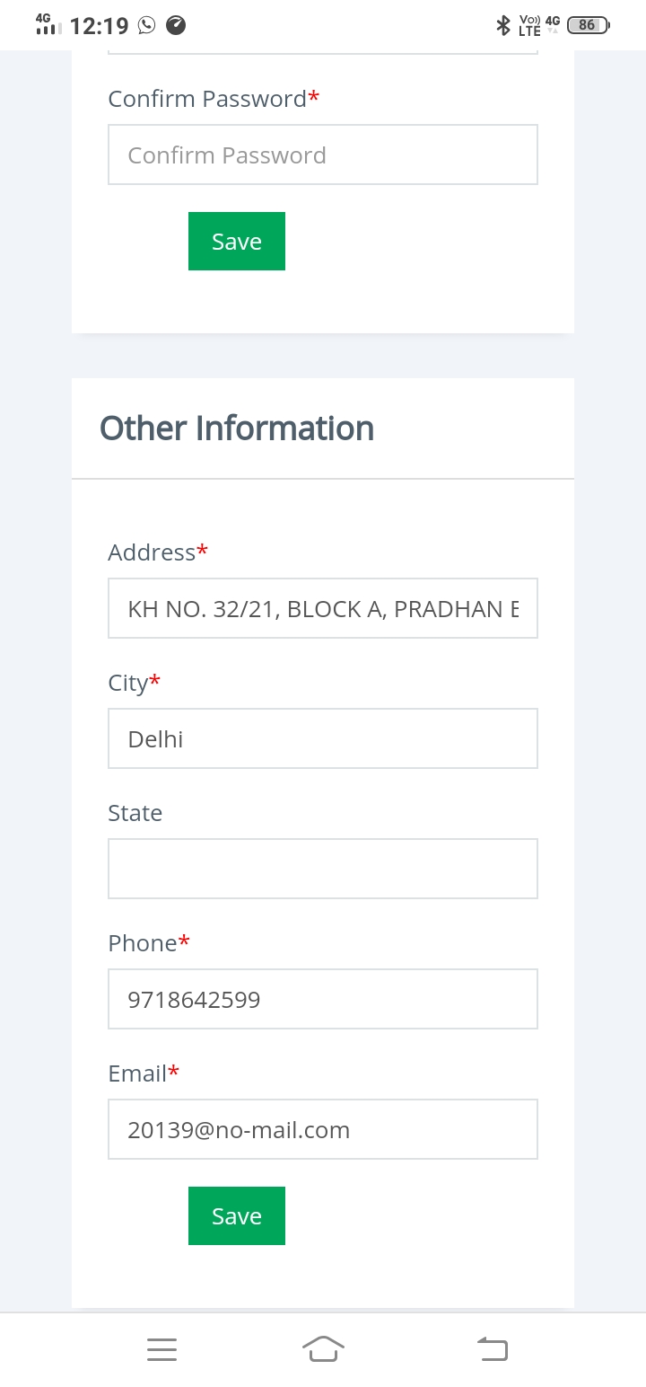Edit the Email field
The image size is (646, 1387).
(x=323, y=1129)
